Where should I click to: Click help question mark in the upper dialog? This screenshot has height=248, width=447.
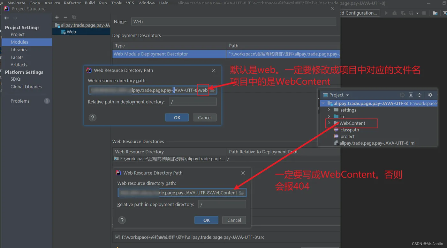click(93, 118)
